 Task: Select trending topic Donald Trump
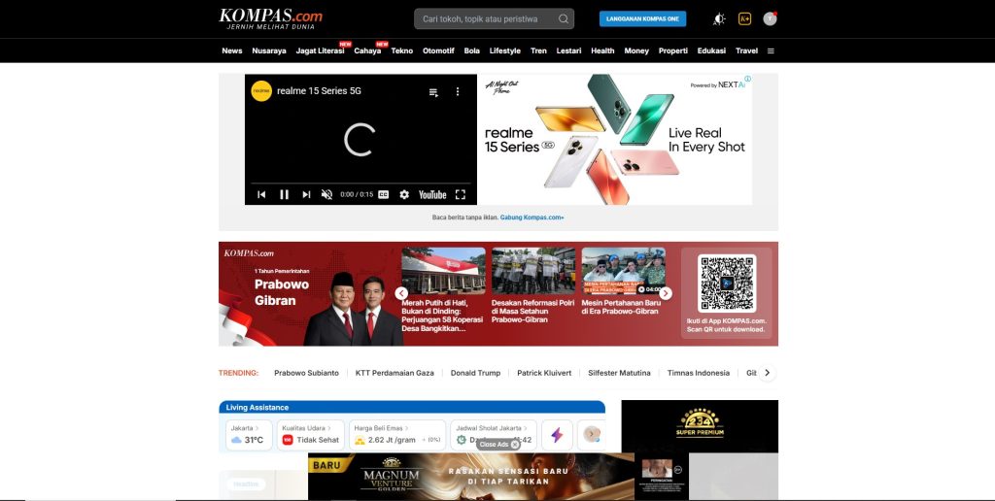[475, 373]
